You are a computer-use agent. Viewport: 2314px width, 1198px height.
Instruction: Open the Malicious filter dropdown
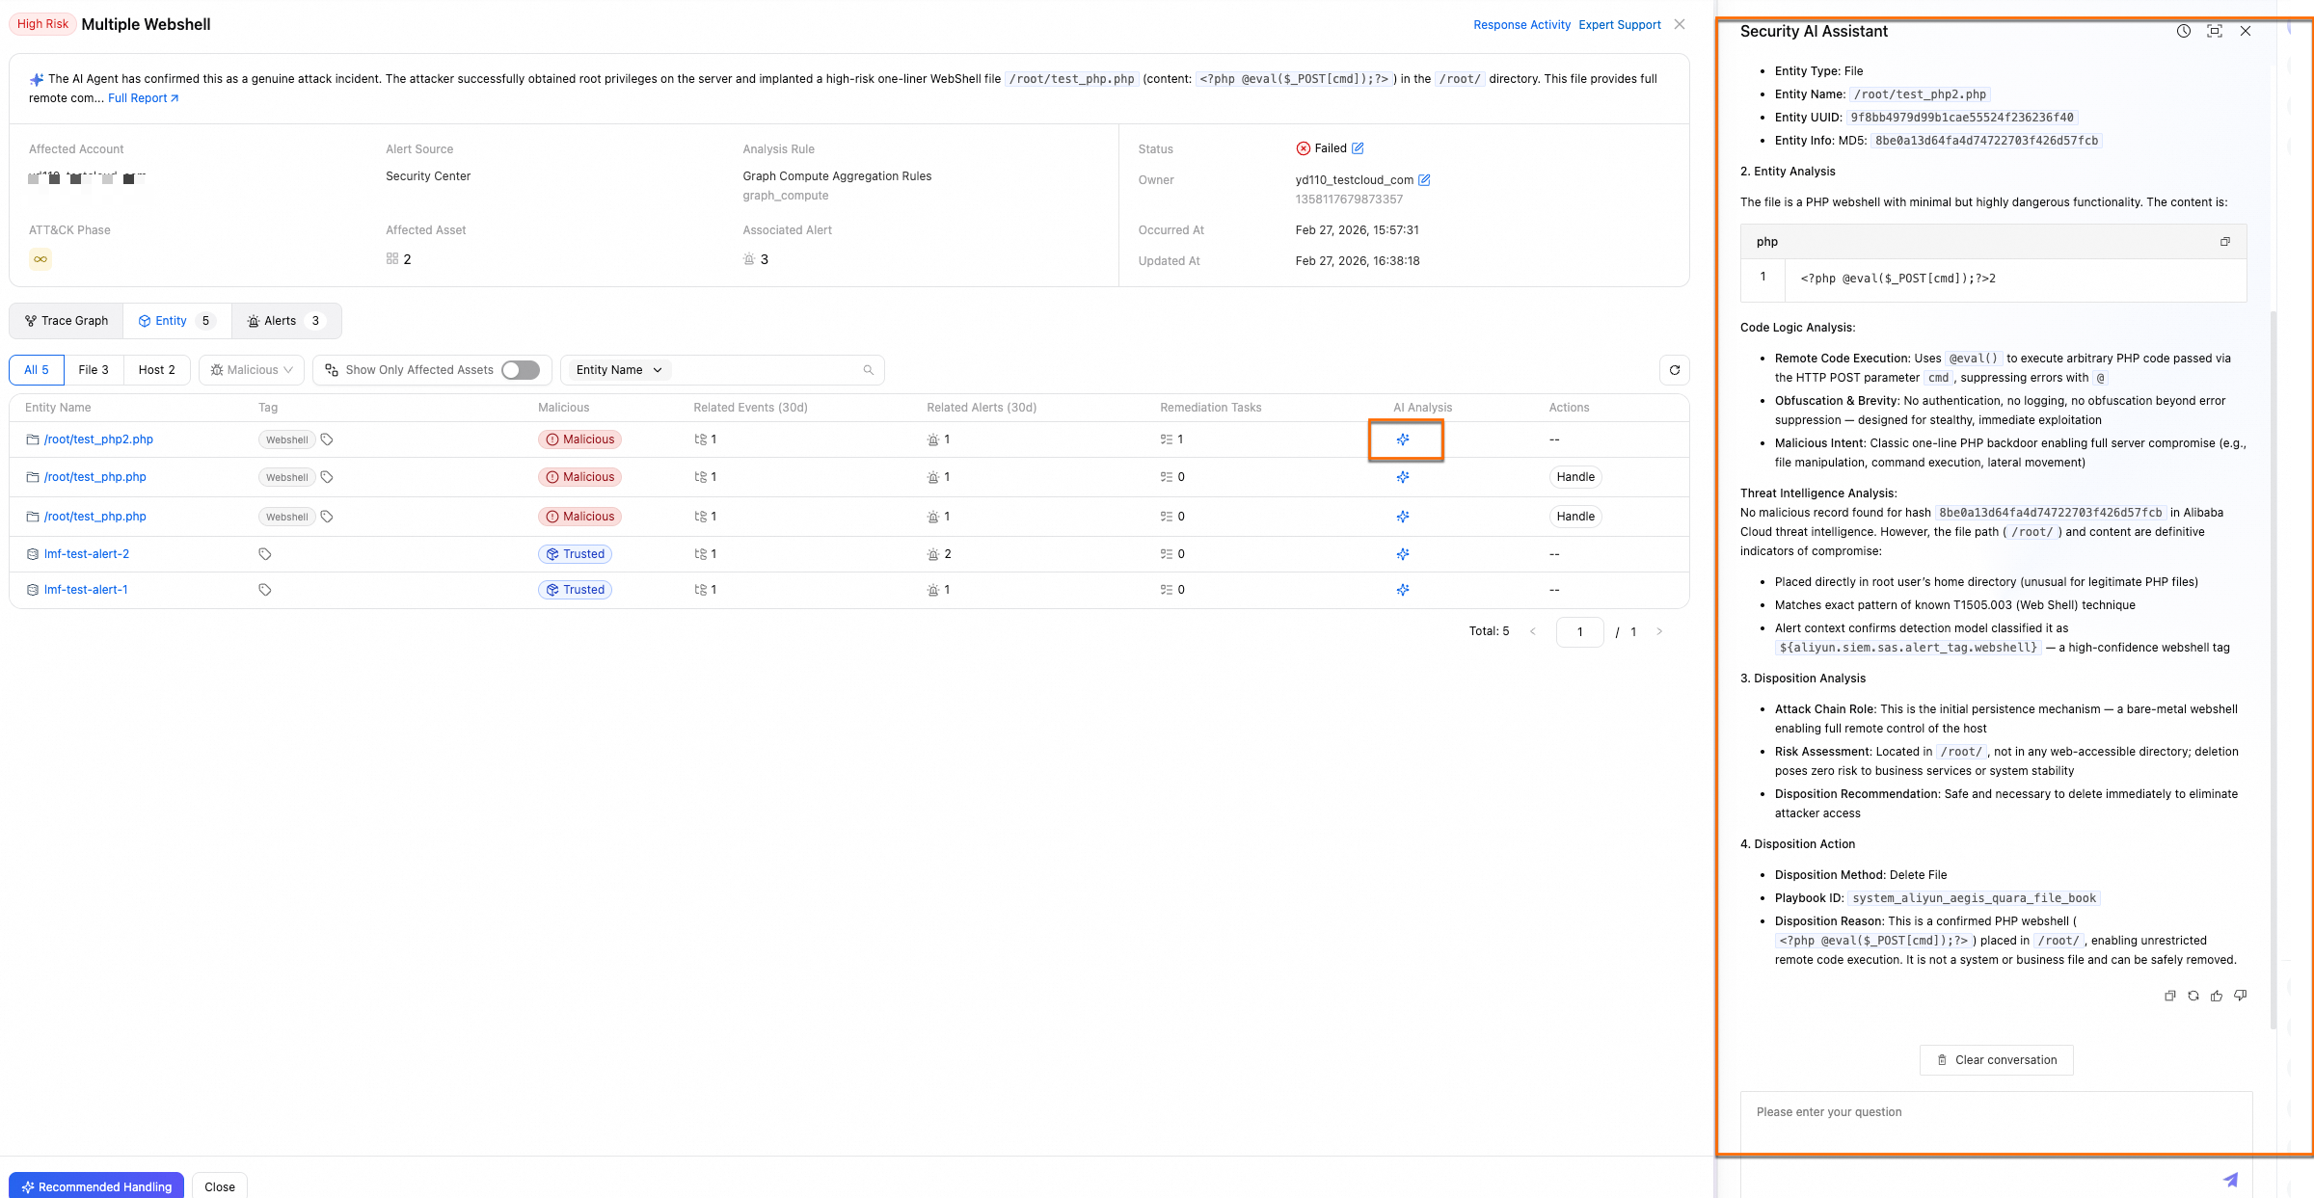[x=252, y=370]
